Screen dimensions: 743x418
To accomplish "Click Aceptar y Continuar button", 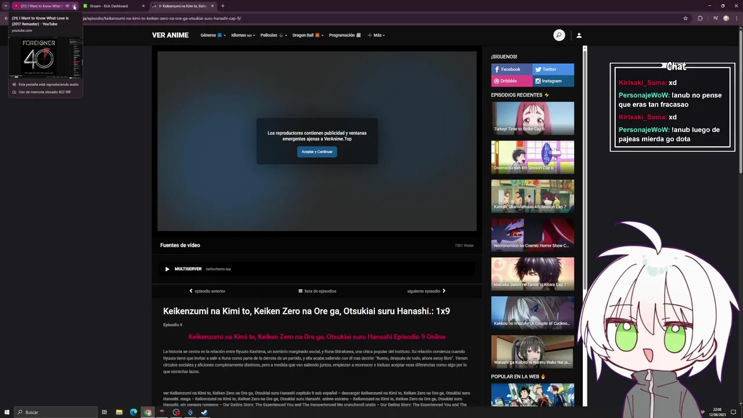I will pos(317,152).
